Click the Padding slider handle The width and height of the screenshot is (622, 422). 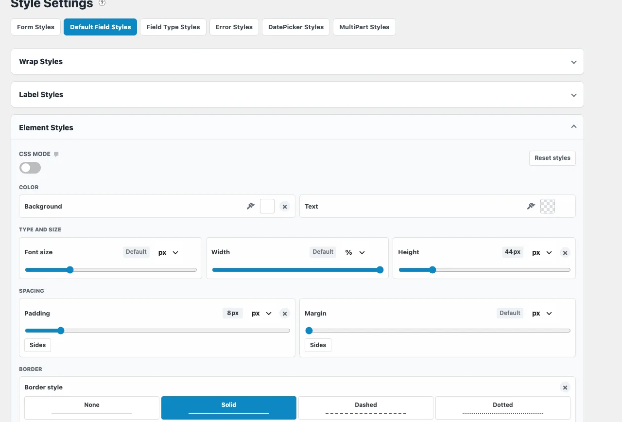coord(61,331)
